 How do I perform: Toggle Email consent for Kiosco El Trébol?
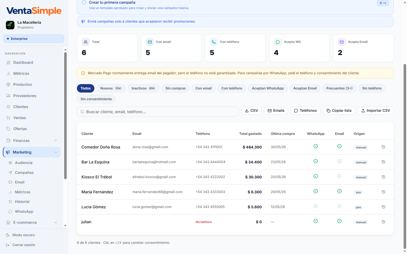[339, 176]
